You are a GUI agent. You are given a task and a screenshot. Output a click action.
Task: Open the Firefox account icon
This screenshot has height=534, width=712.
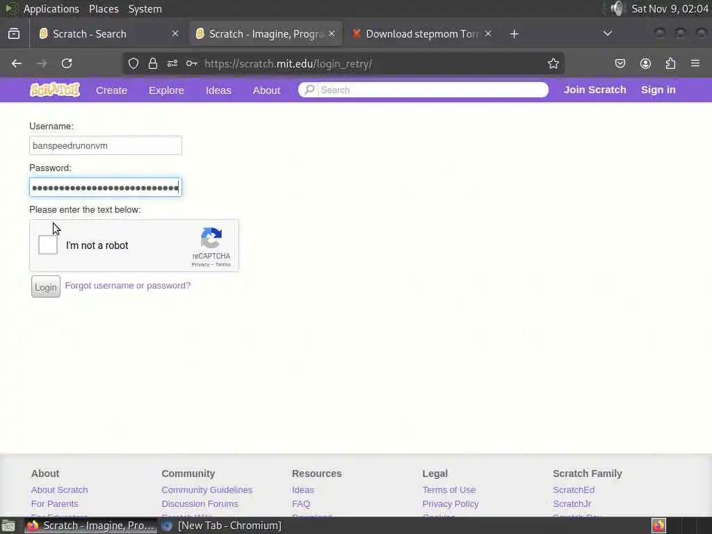pyautogui.click(x=645, y=63)
